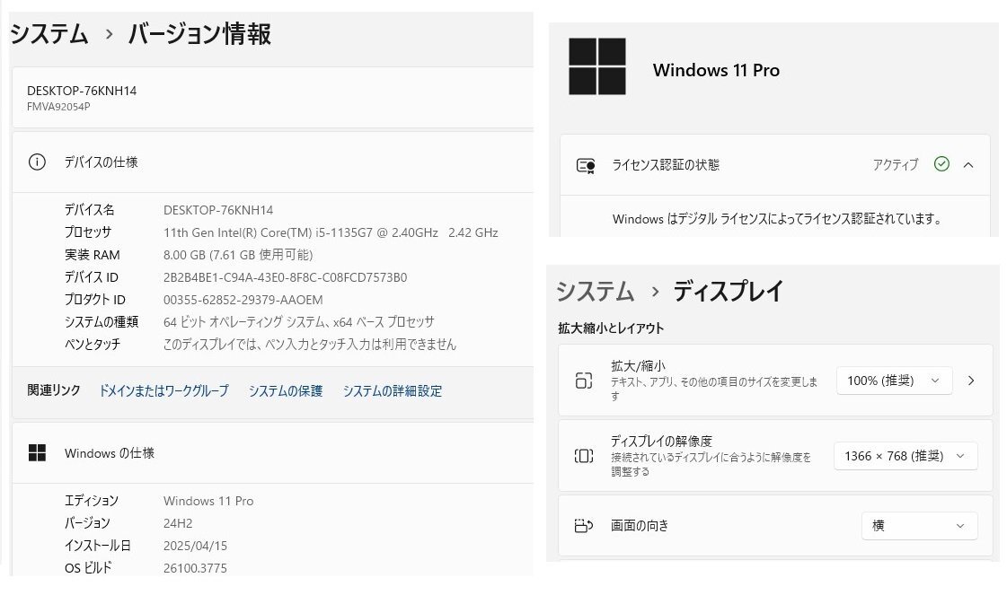Click the デバイスの仕様 section header
This screenshot has width=1007, height=604.
coord(101,162)
